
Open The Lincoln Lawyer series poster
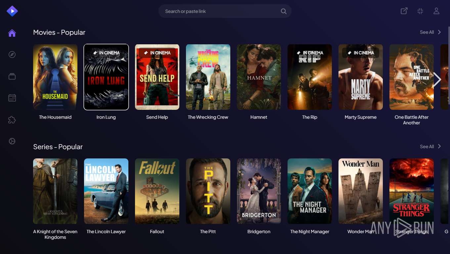tap(106, 191)
